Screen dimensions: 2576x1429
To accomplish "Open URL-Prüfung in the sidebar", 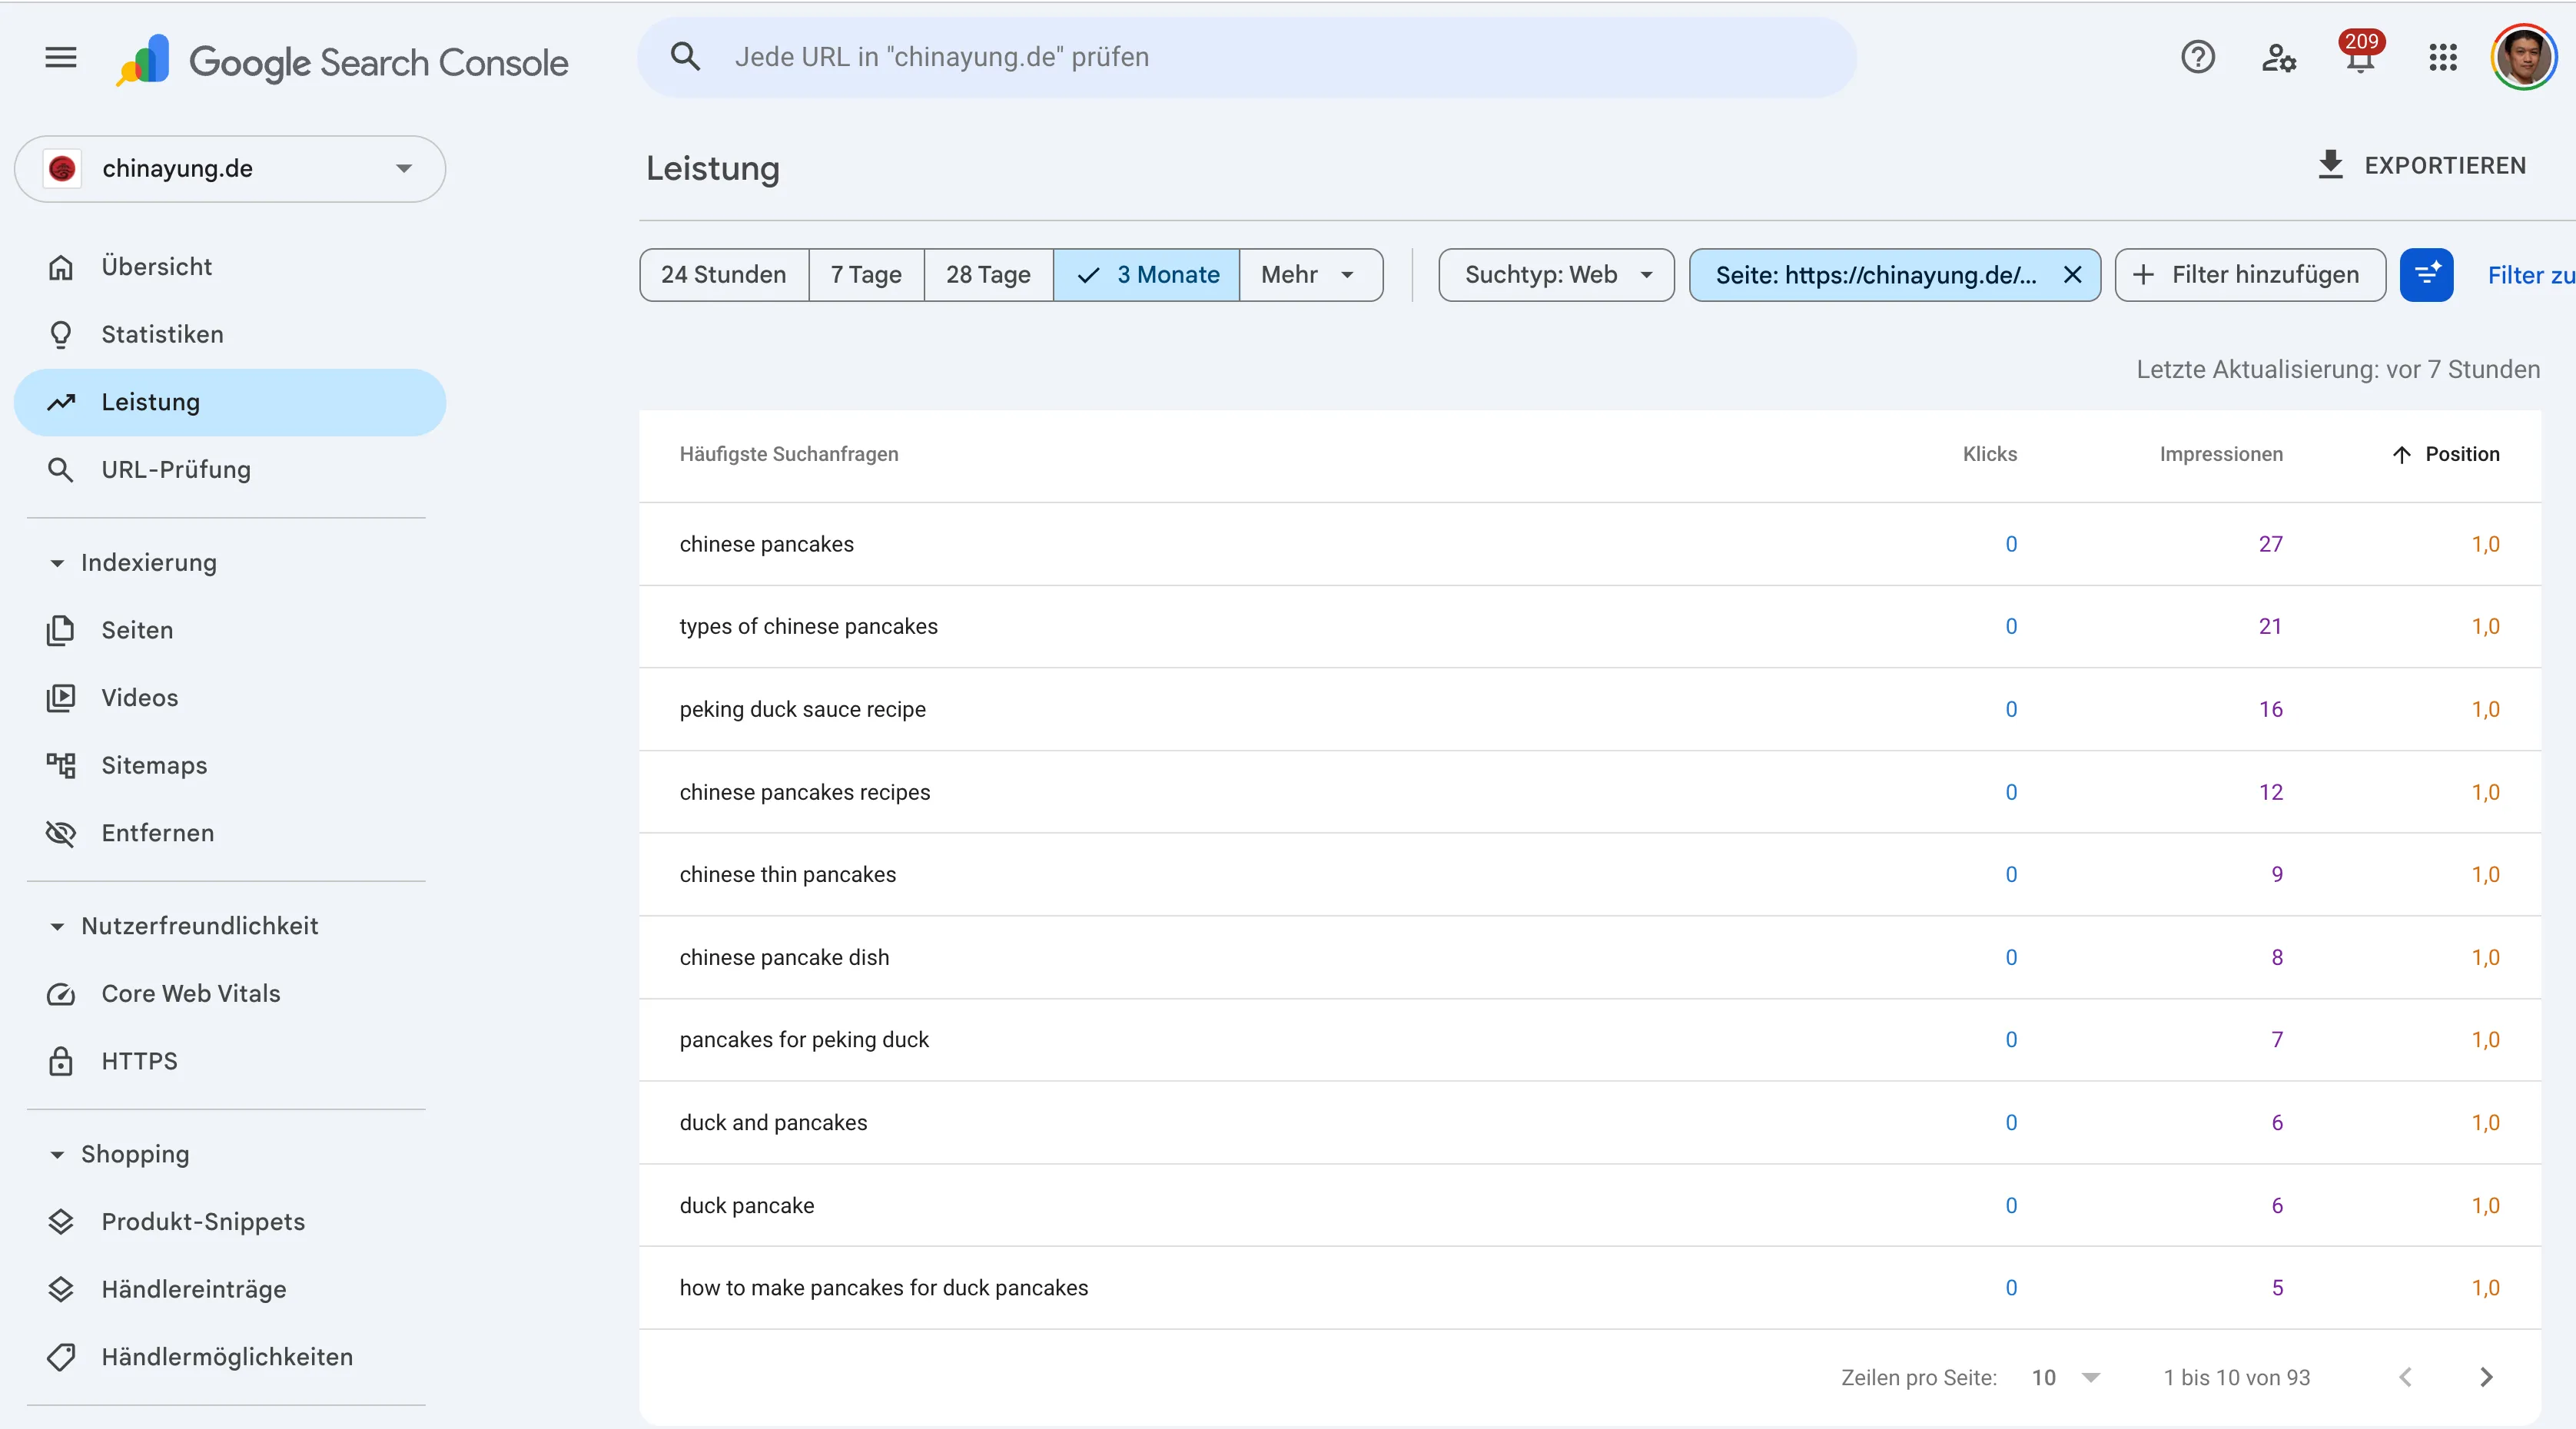I will coord(230,470).
